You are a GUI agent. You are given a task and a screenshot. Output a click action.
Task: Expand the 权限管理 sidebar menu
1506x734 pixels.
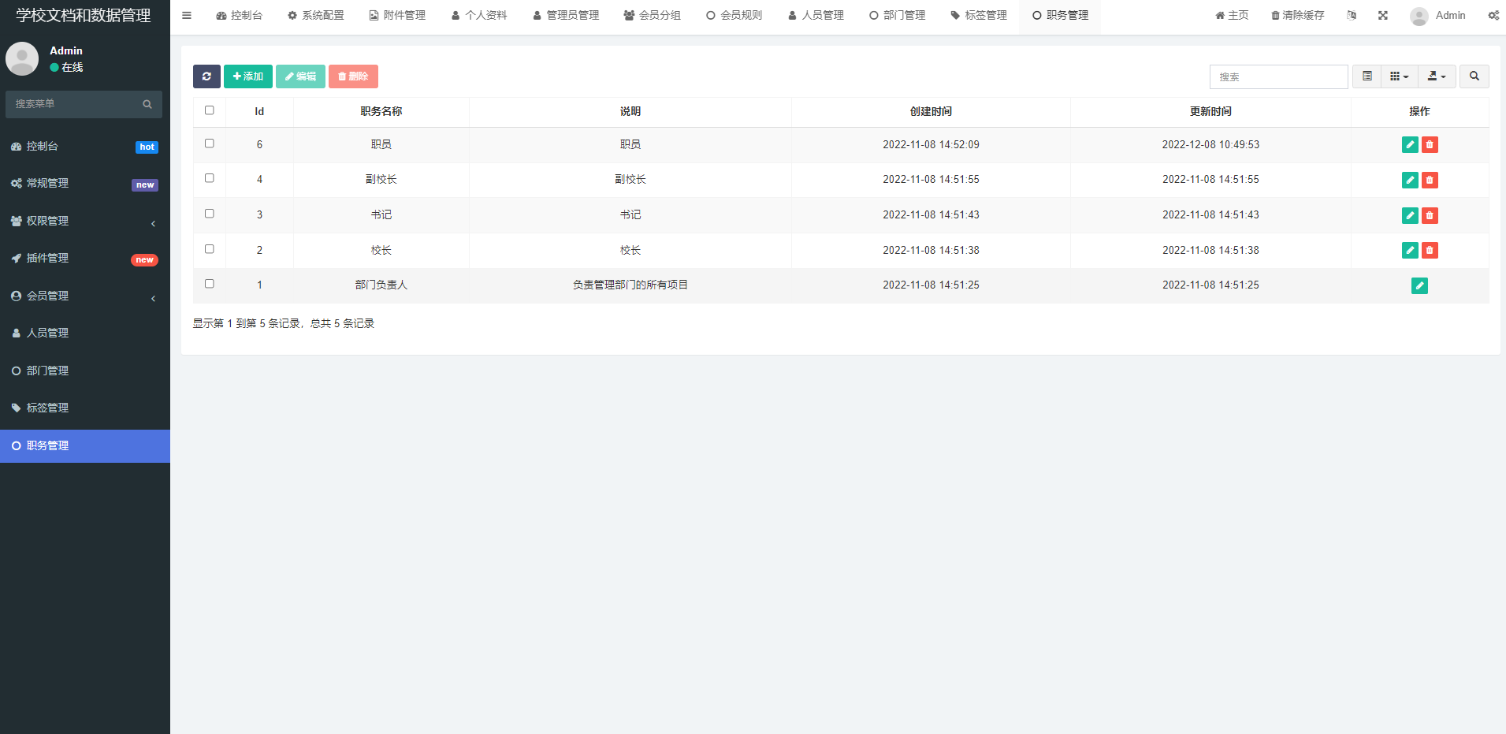(x=85, y=222)
